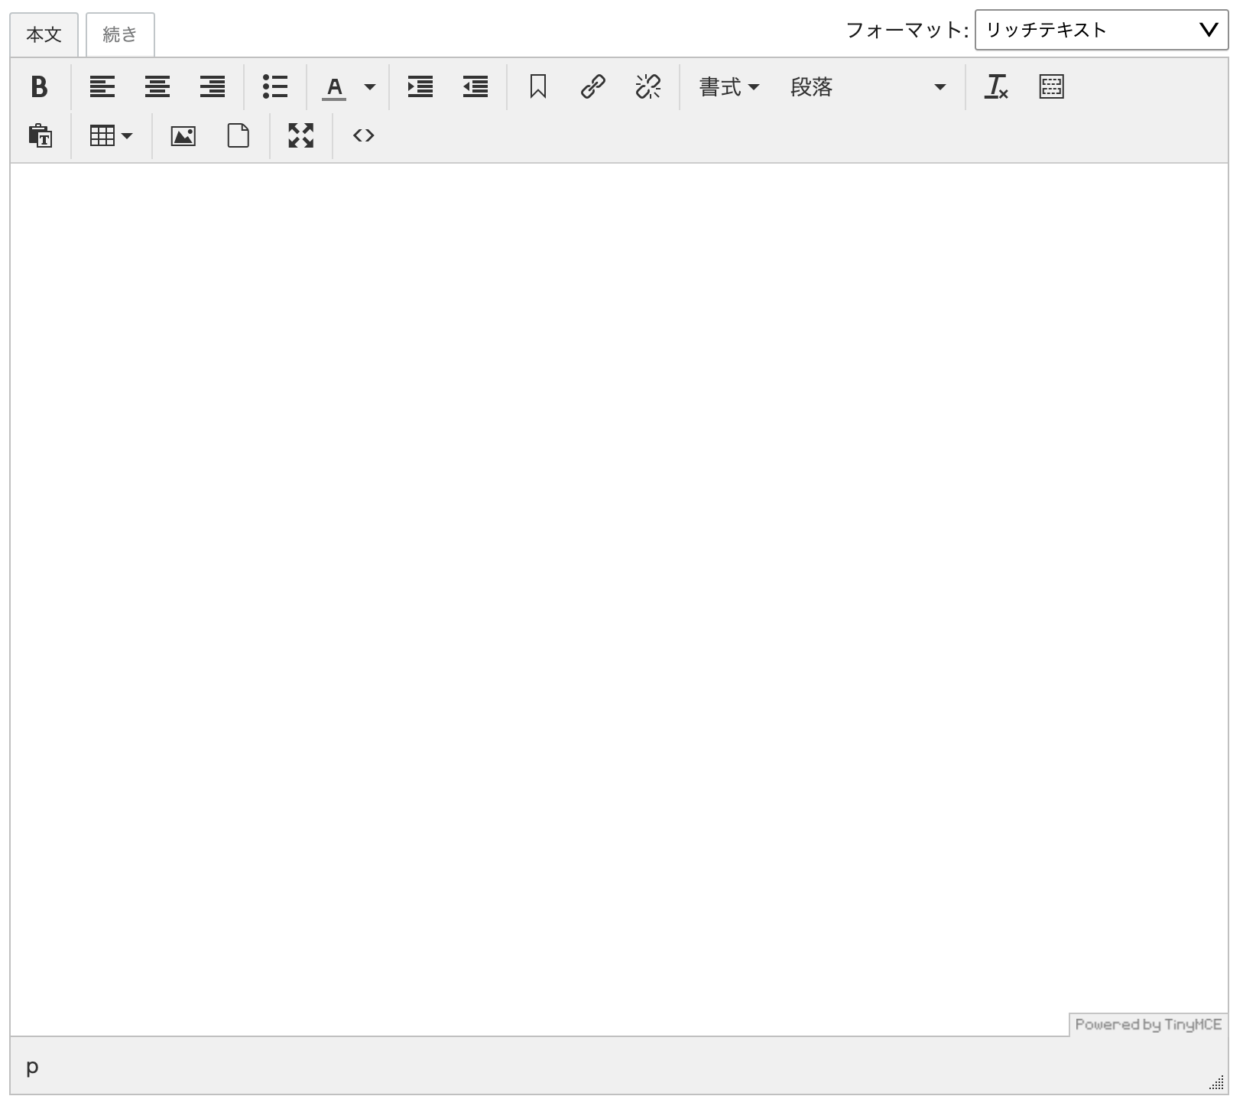
Task: Insert a bulleted list
Action: point(275,87)
